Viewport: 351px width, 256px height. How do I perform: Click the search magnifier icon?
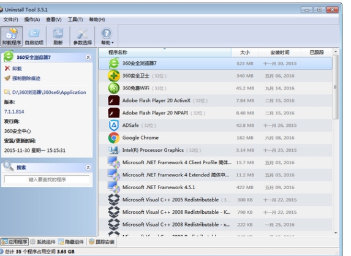9,167
